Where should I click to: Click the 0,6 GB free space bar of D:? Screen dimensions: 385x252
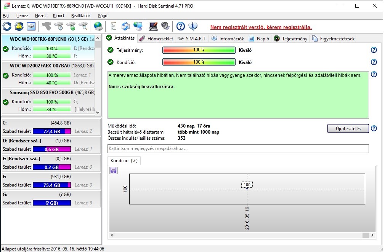point(52,149)
